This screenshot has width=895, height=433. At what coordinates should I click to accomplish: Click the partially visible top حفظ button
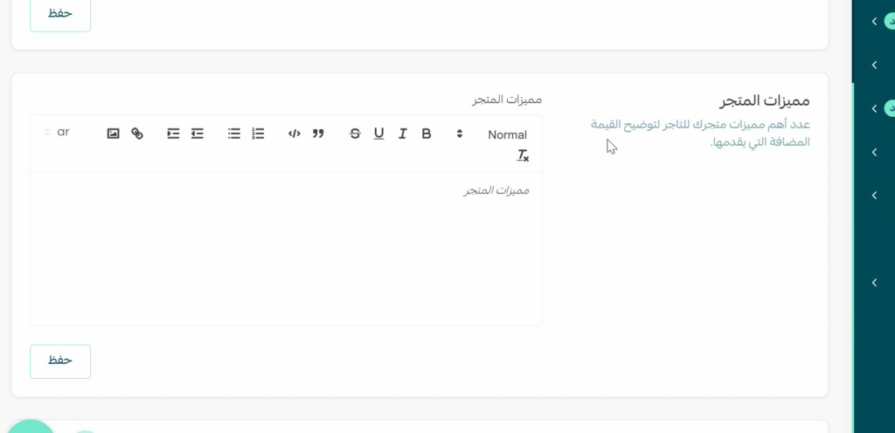[x=60, y=15]
